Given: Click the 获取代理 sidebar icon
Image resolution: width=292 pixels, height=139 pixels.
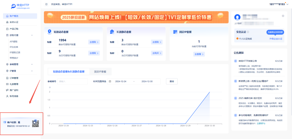Looking at the screenshot, I should point(7,35).
